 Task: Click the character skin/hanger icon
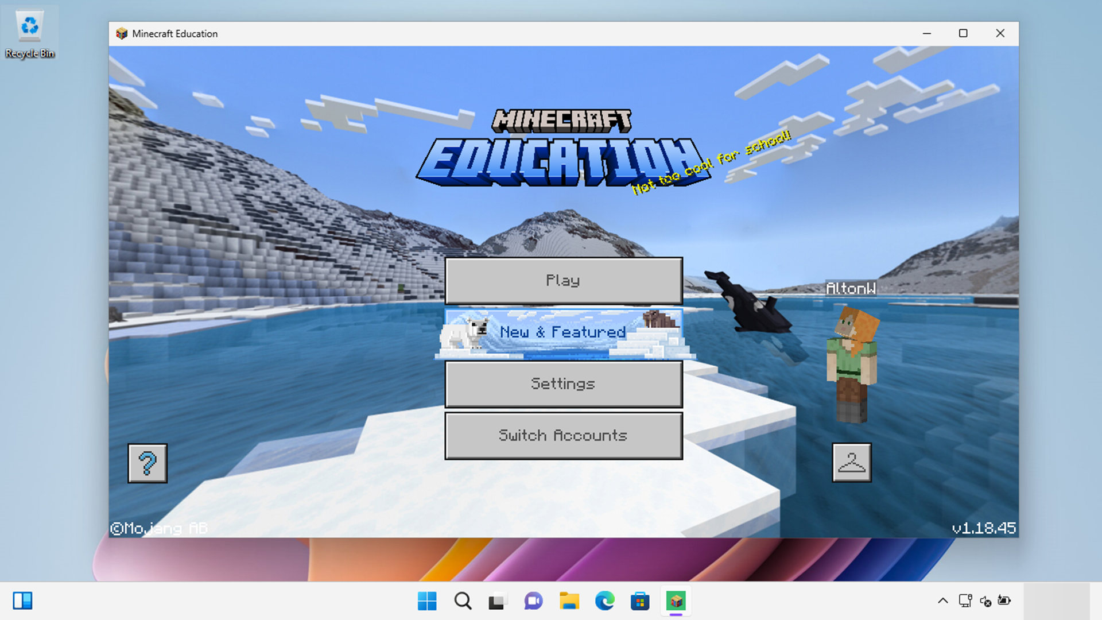[852, 463]
